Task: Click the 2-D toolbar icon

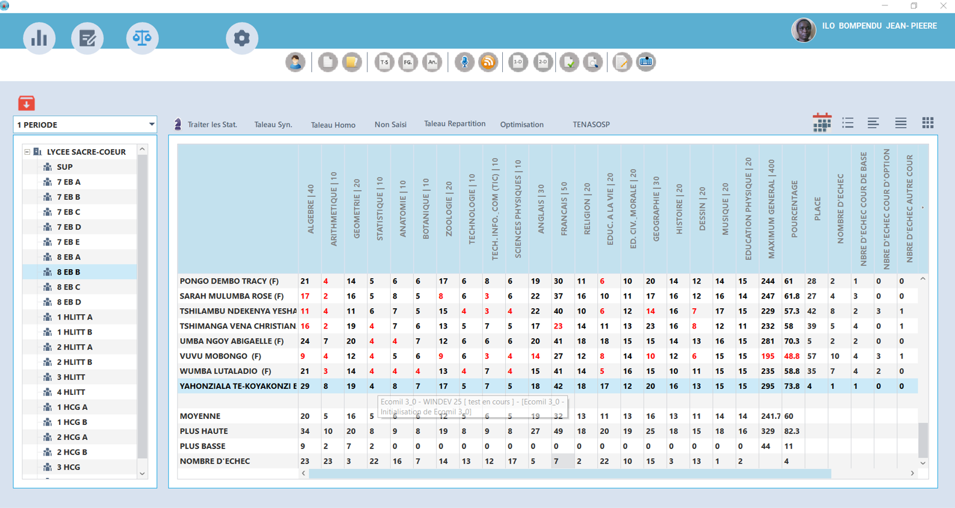Action: pyautogui.click(x=543, y=62)
